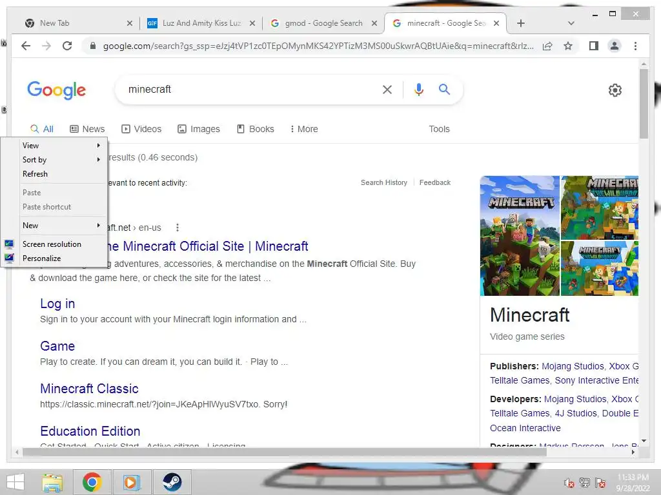The image size is (661, 495).
Task: Open a new tab with plus button
Action: (521, 23)
